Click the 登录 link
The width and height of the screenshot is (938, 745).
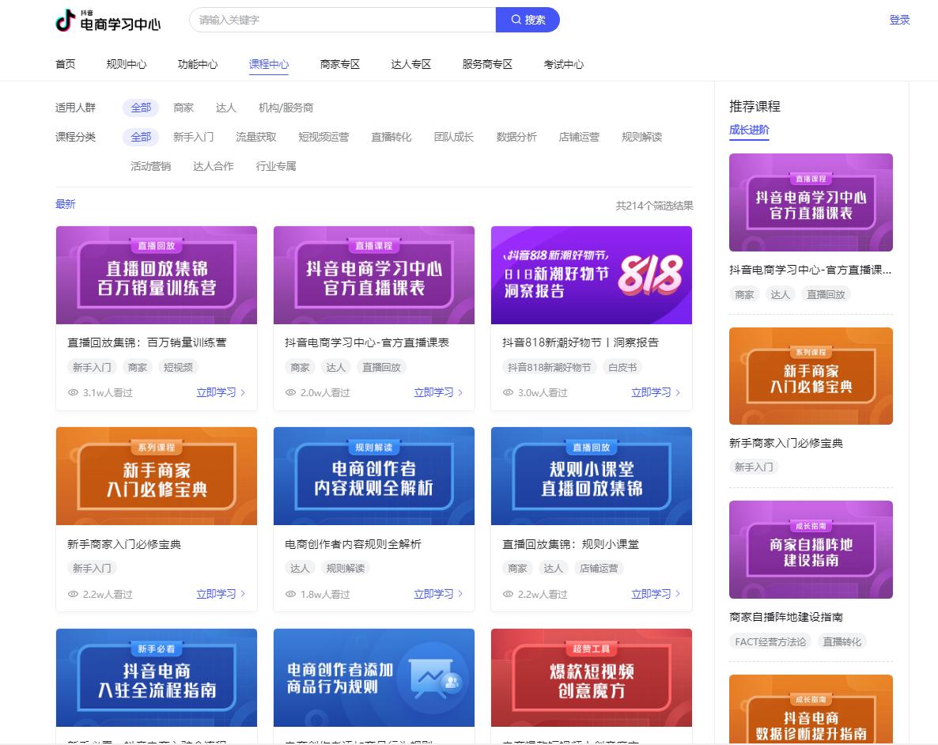(x=900, y=19)
